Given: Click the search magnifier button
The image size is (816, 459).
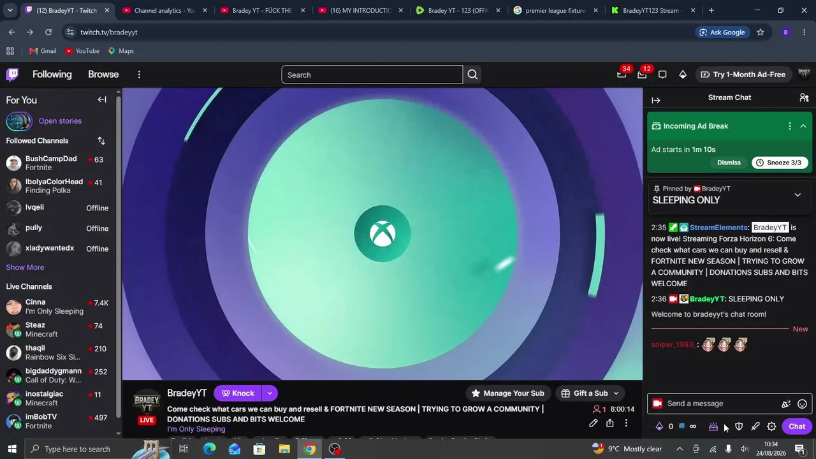Looking at the screenshot, I should tap(472, 75).
